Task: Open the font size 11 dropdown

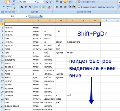Action: [43, 2]
